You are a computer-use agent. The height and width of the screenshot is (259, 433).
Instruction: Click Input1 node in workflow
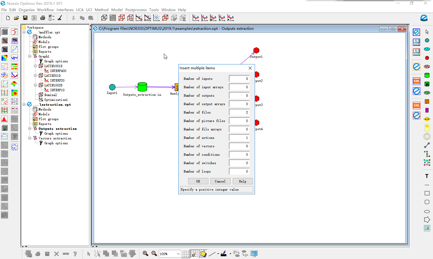click(112, 87)
